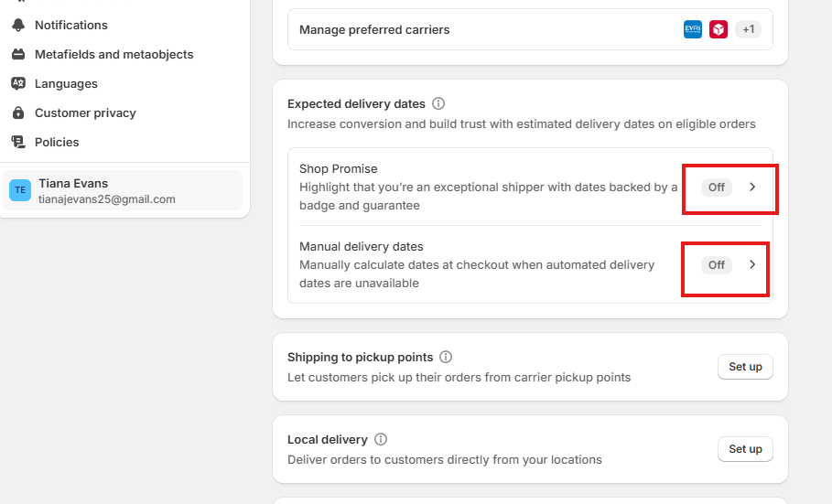Set up Local delivery
832x504 pixels.
point(745,449)
